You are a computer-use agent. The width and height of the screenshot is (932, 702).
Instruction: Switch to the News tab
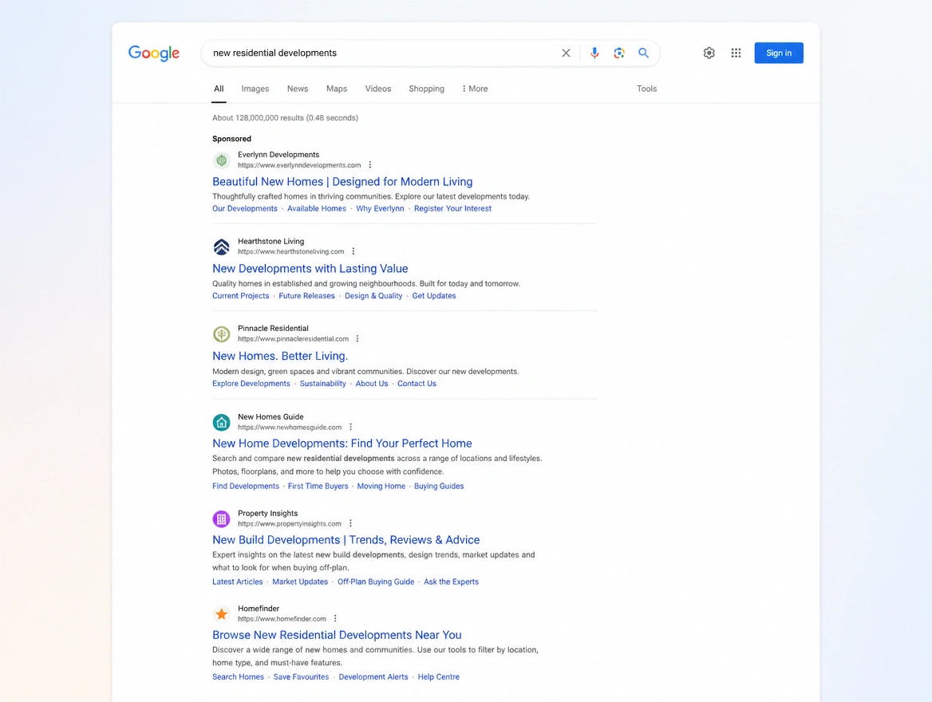coord(297,89)
